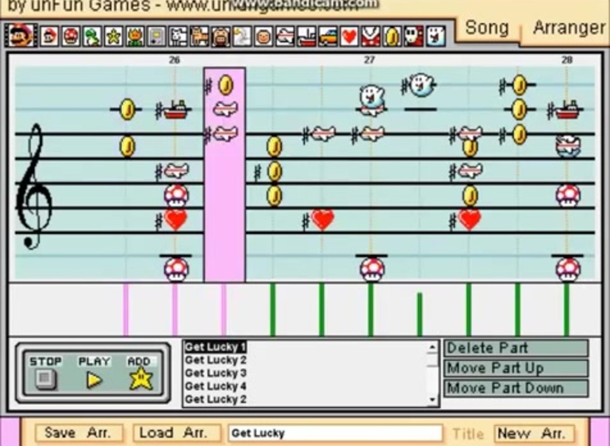Switch to the Song tab
610x446 pixels.
point(487,28)
